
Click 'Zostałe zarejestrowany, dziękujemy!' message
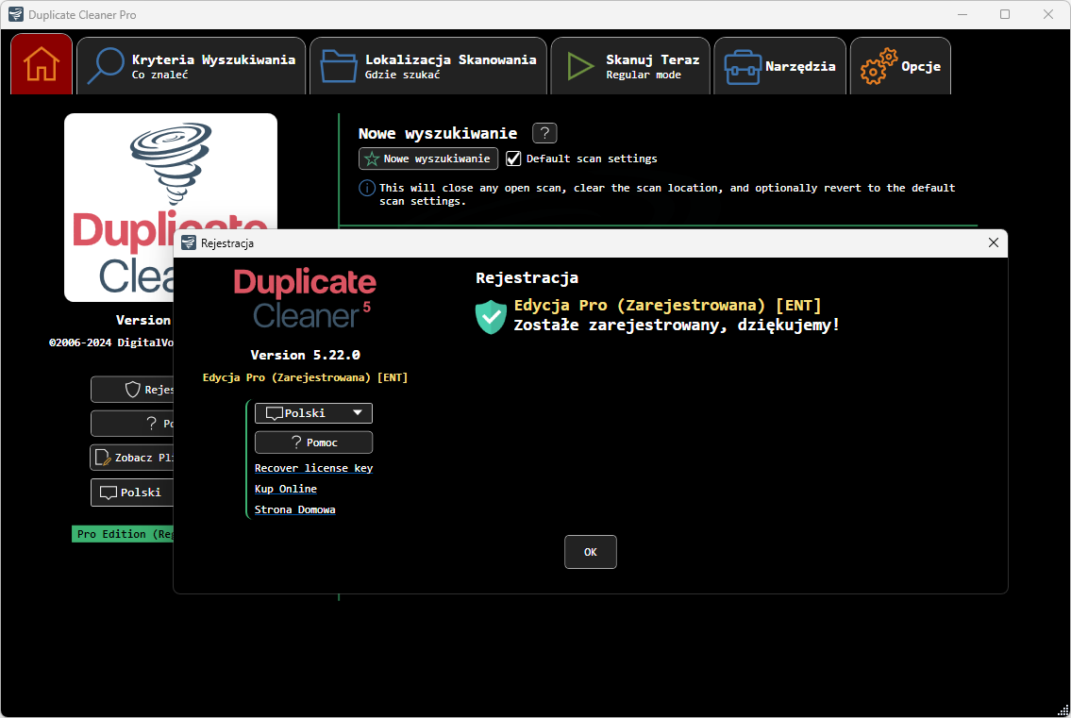(x=677, y=326)
